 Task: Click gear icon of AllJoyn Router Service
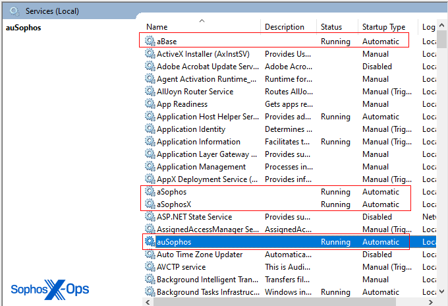point(150,91)
